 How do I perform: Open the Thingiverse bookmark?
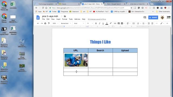pos(63,12)
